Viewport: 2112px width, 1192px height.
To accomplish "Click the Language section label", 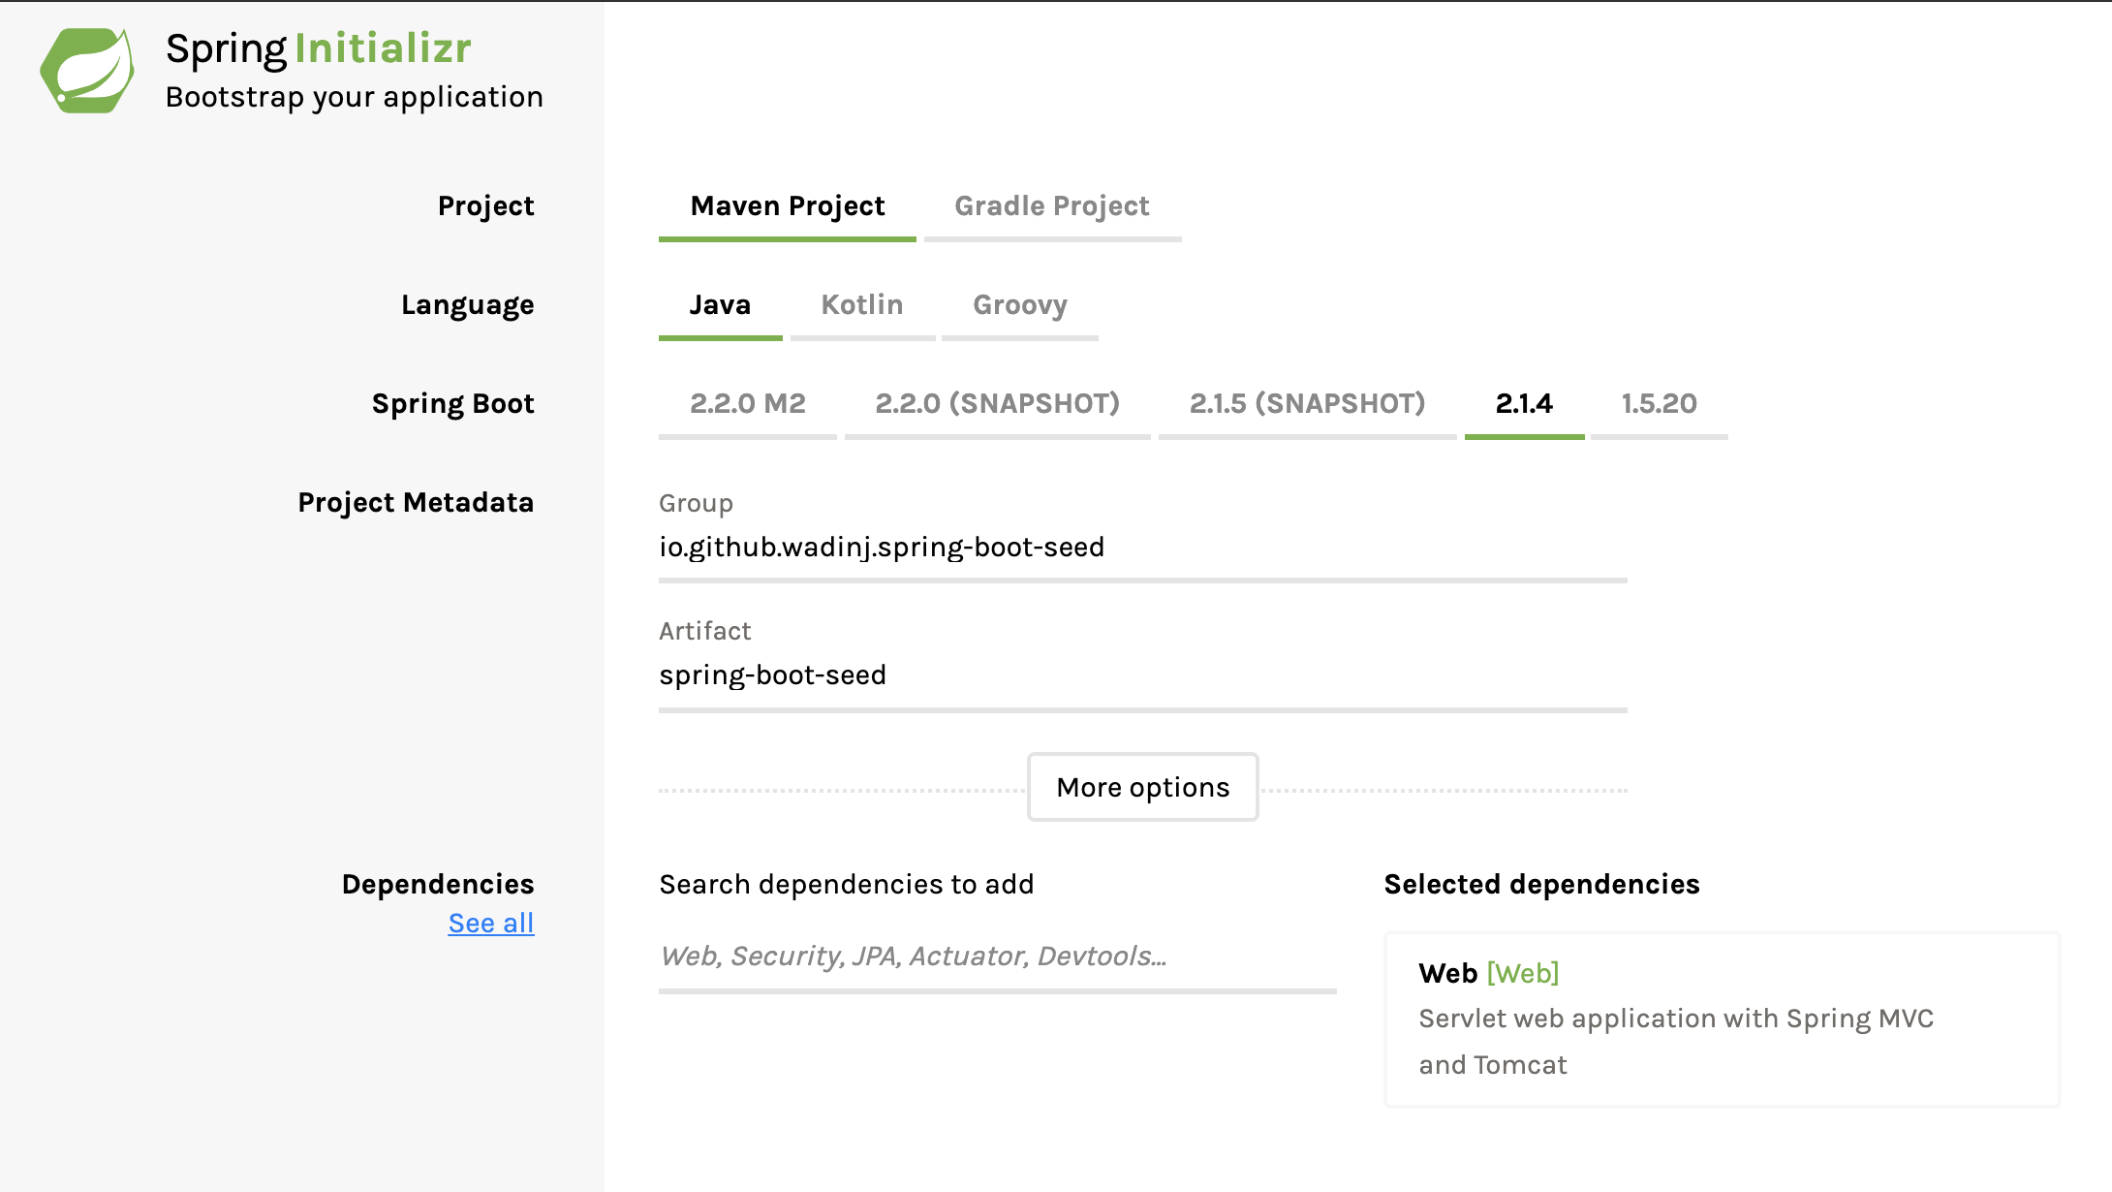I will click(468, 305).
